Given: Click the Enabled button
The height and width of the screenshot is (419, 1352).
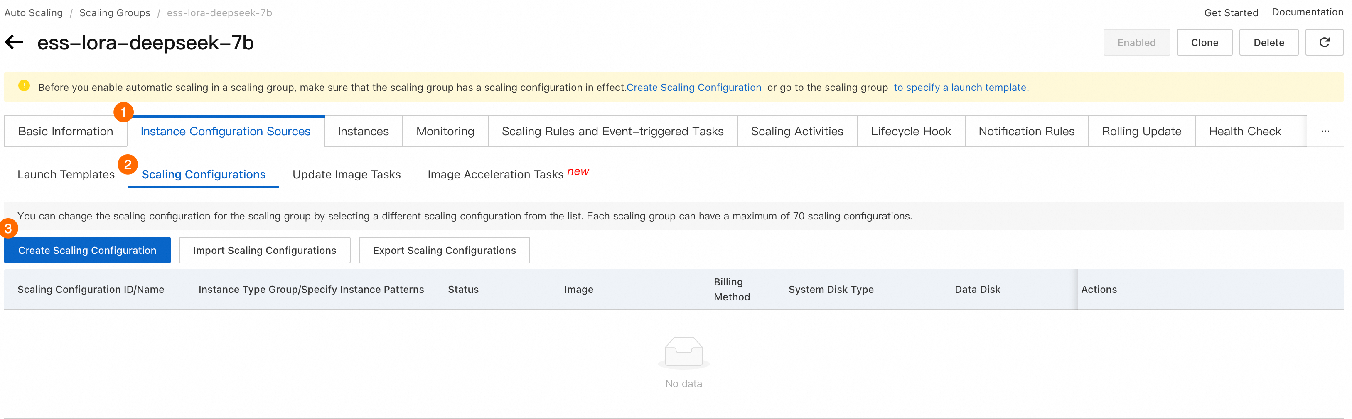Looking at the screenshot, I should point(1136,42).
